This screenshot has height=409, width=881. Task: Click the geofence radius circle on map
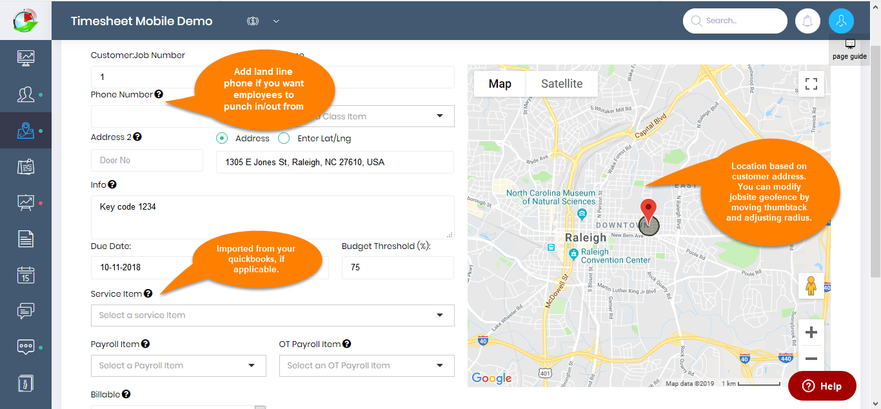(649, 225)
